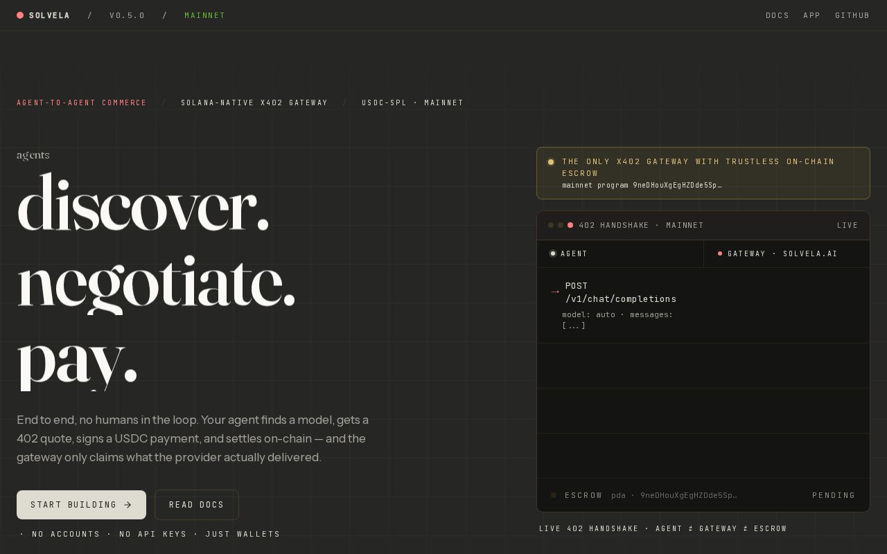Click USDC-SPL · MAINNET tag
This screenshot has width=887, height=554.
coord(412,102)
